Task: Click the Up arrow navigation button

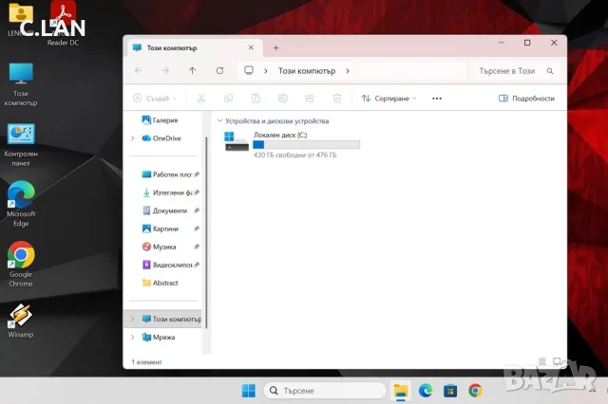Action: coord(192,71)
